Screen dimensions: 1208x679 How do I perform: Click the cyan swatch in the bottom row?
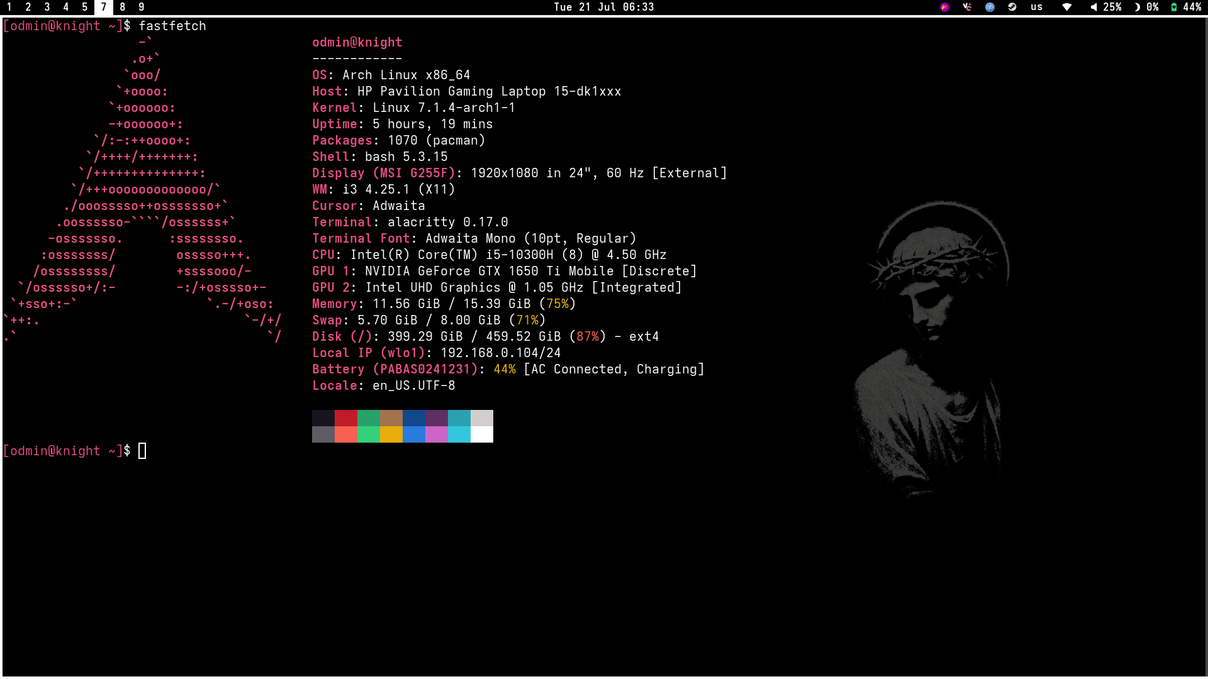pos(459,434)
